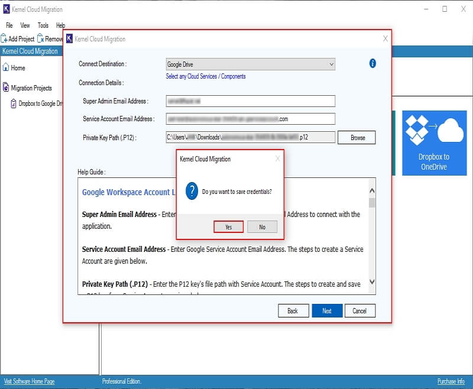Viewport: 473px width, 389px height.
Task: Click Select any Cloud Services / Components link
Action: click(206, 76)
